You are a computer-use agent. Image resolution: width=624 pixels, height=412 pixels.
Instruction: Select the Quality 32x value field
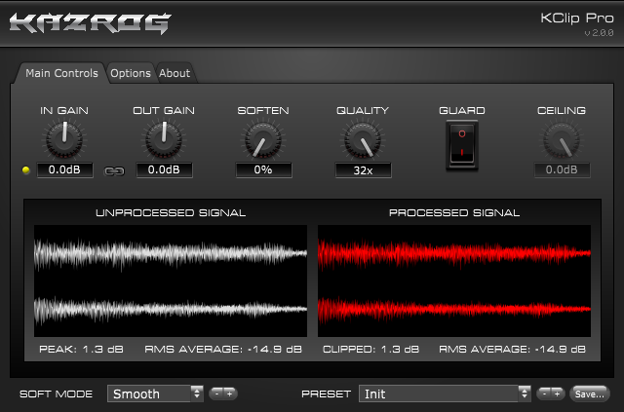click(x=364, y=170)
